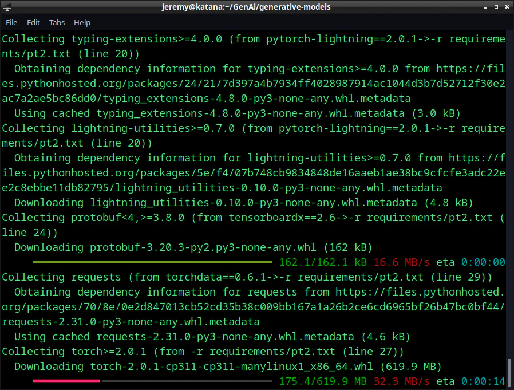Click 'Using cached requests-2.31.0' line

(212, 337)
